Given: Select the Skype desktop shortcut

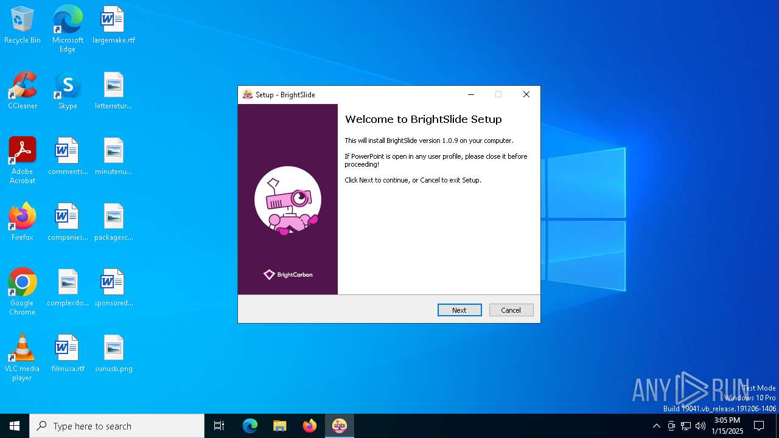Looking at the screenshot, I should click(x=68, y=91).
